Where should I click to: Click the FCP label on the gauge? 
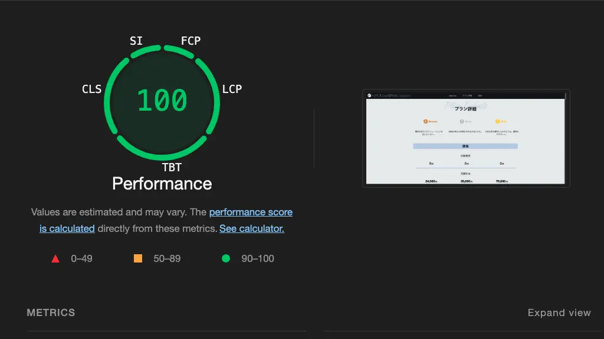click(x=191, y=41)
